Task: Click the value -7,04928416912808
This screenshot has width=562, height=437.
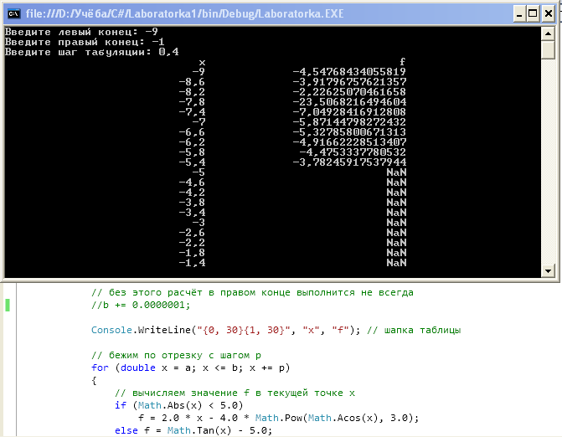Action: 349,112
